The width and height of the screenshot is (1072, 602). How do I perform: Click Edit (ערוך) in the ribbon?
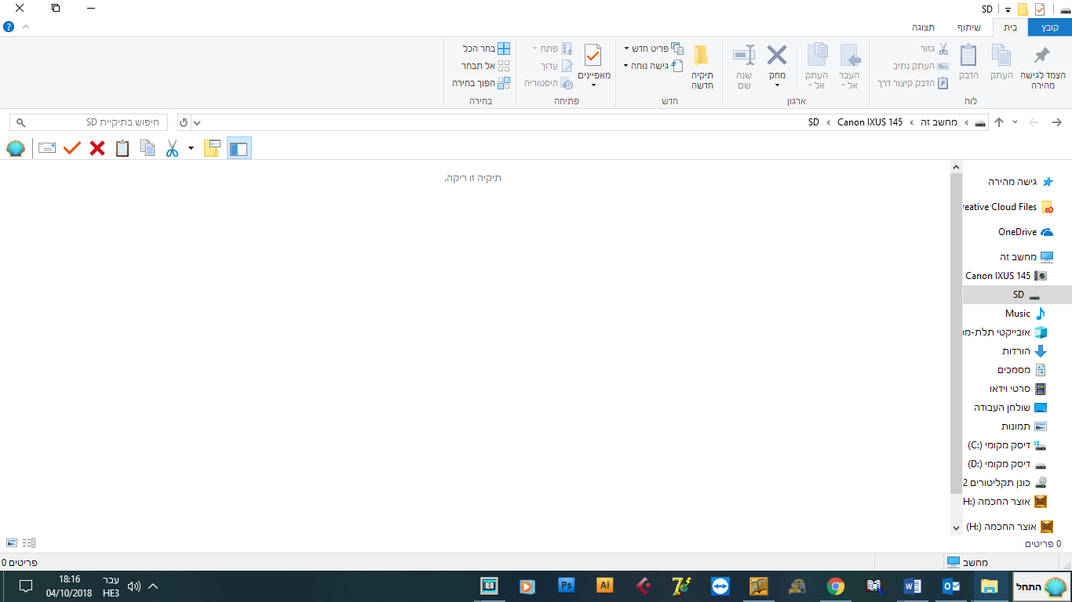(x=556, y=66)
